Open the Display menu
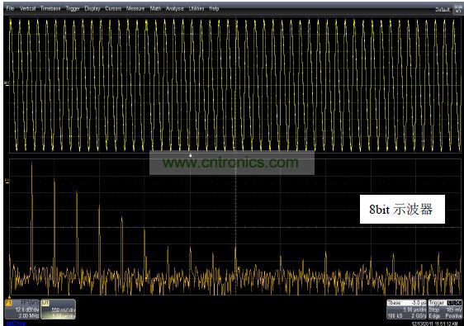 pos(92,8)
